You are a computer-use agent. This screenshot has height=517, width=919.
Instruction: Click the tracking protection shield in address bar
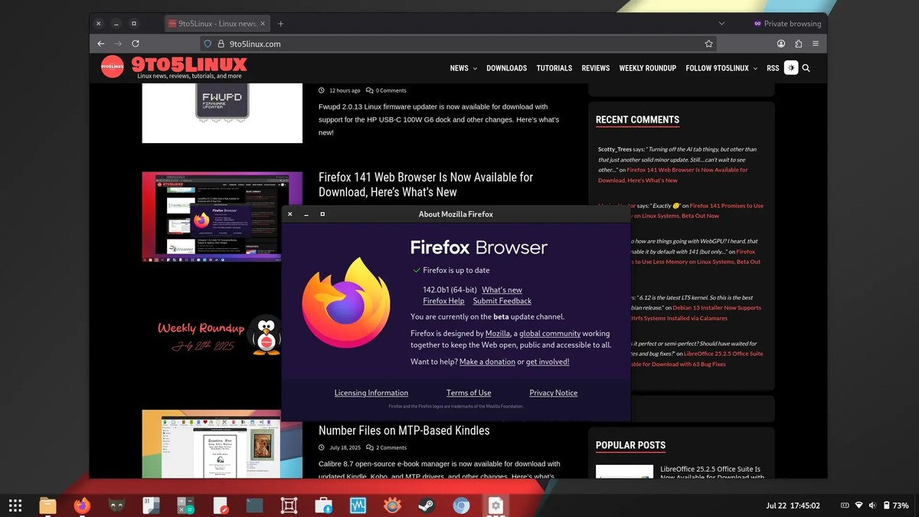[x=207, y=44]
